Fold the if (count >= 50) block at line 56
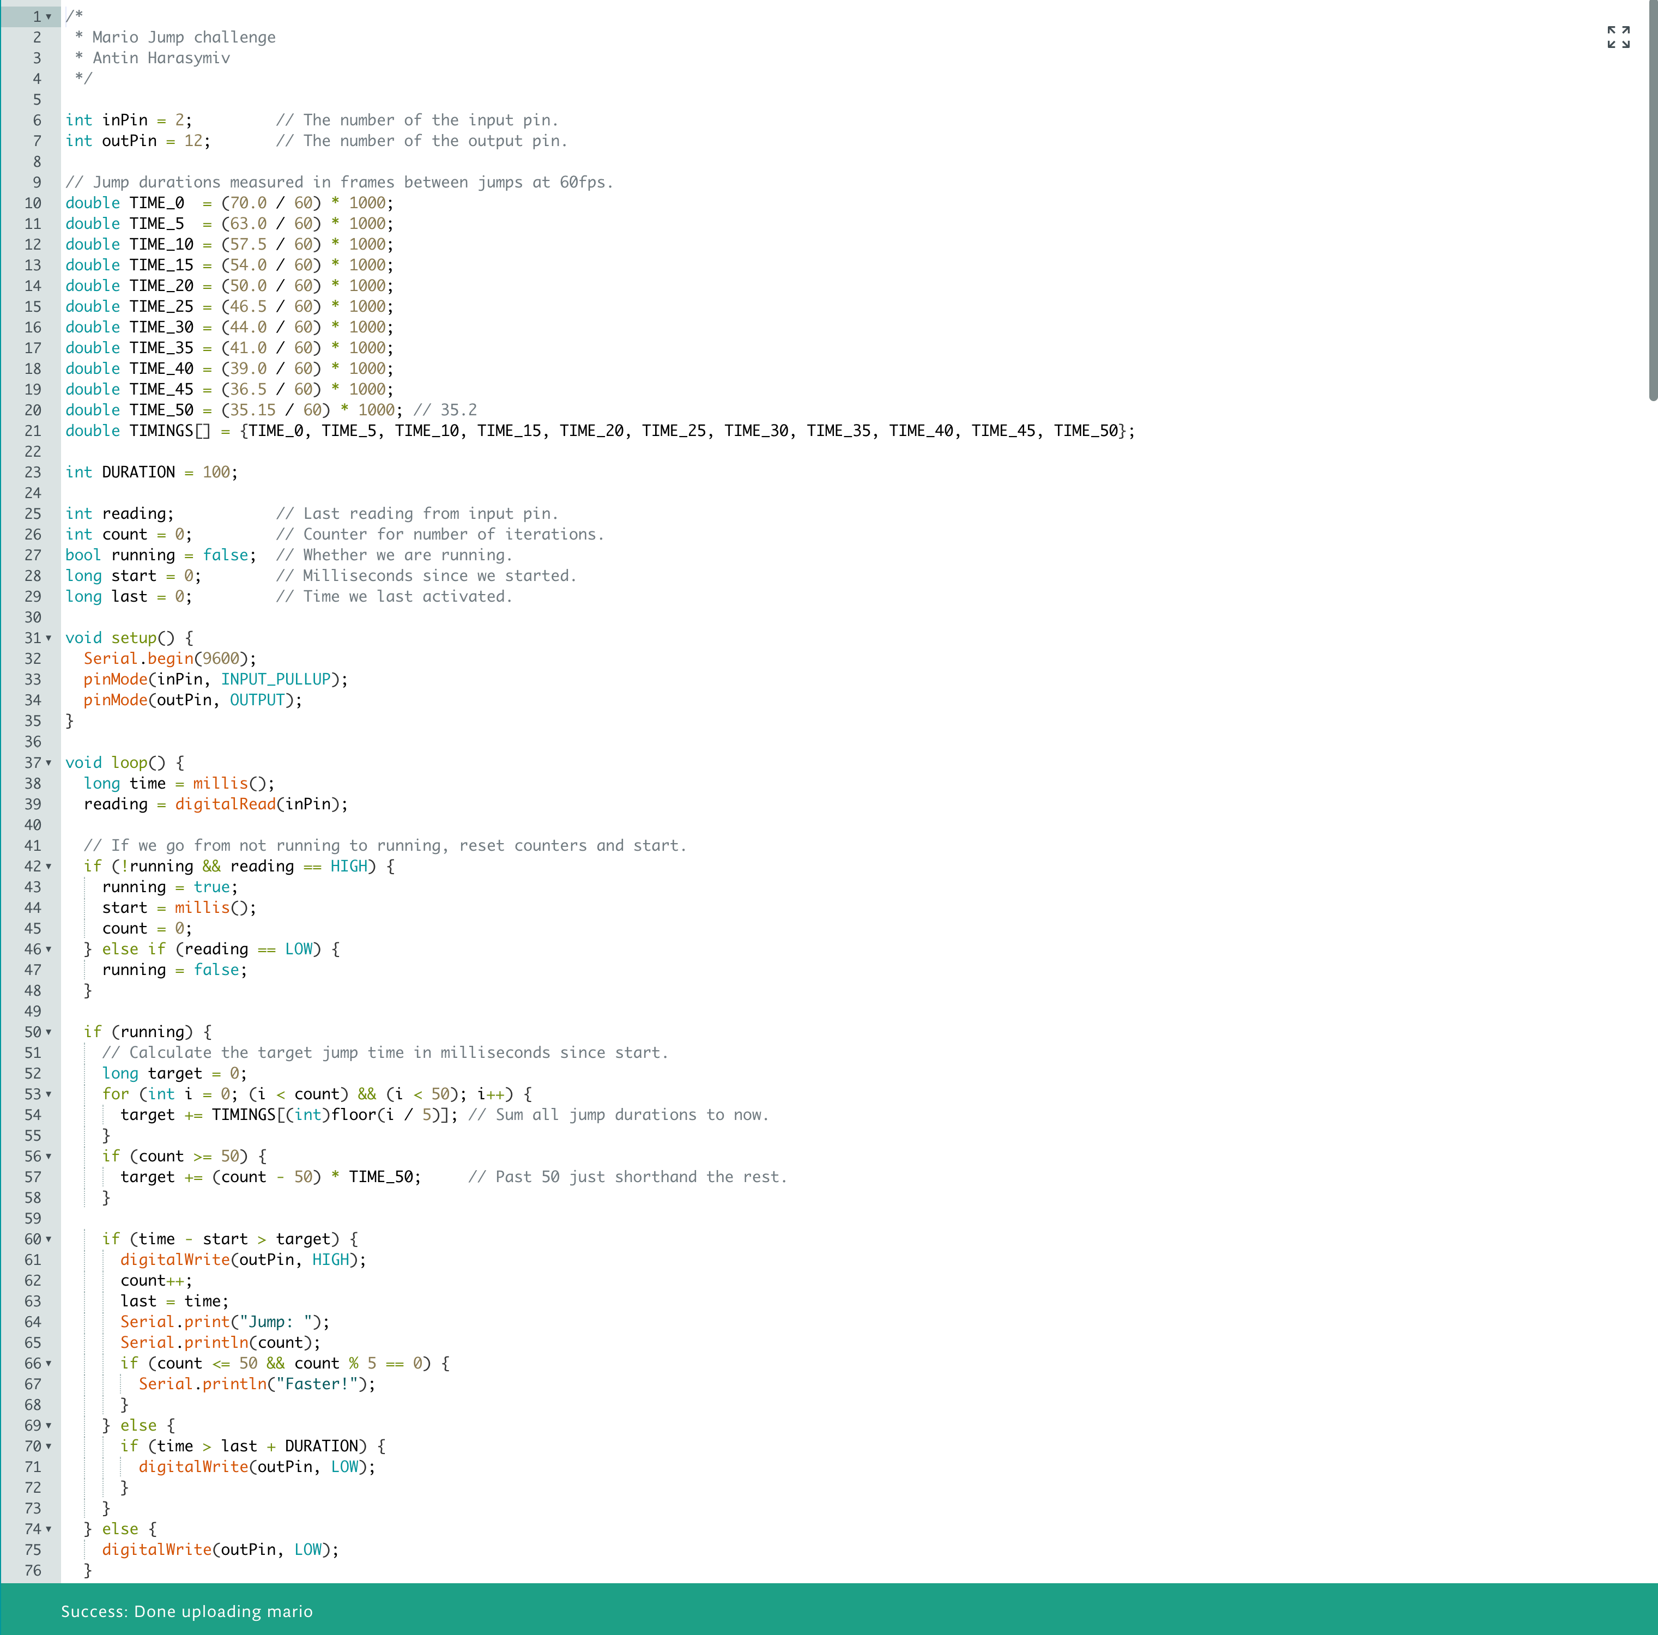1658x1635 pixels. 49,1156
